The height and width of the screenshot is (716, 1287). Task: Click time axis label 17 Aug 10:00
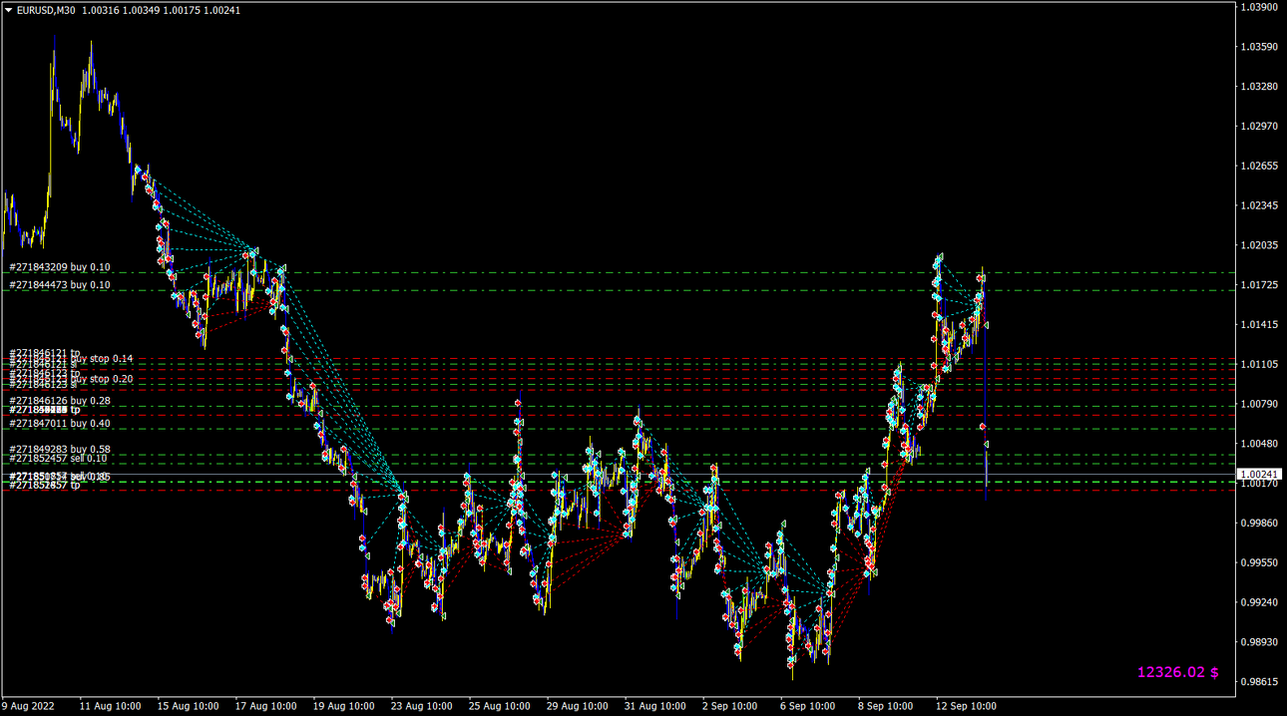(x=266, y=706)
